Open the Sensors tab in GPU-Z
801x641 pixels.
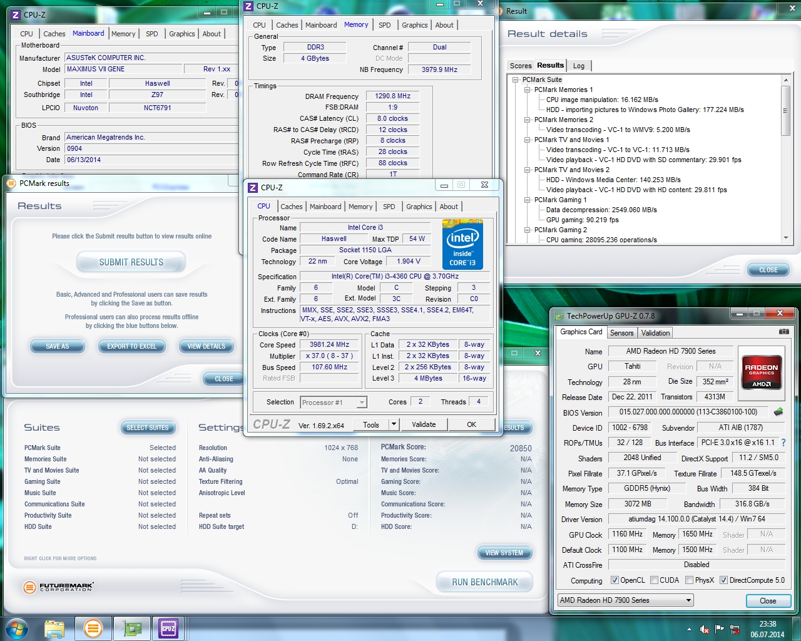(621, 333)
